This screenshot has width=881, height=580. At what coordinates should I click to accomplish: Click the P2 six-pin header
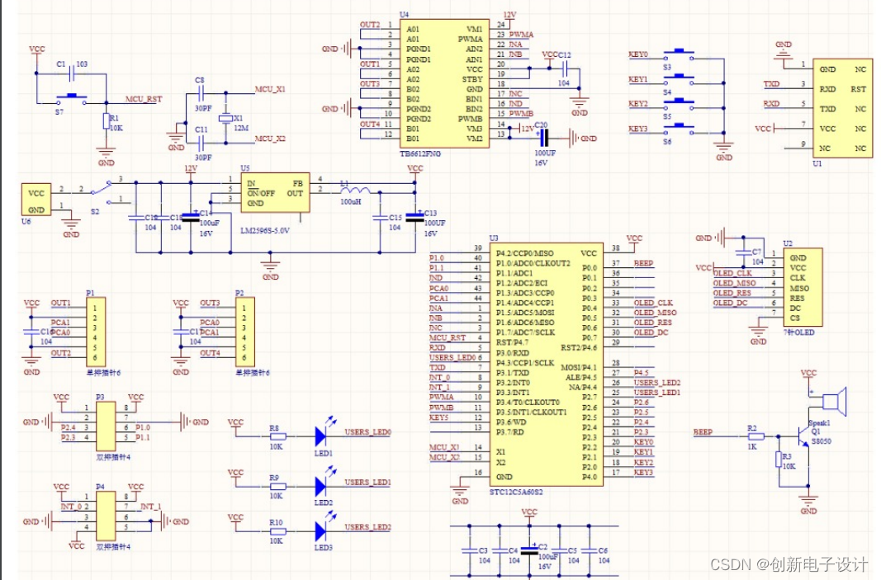[244, 332]
